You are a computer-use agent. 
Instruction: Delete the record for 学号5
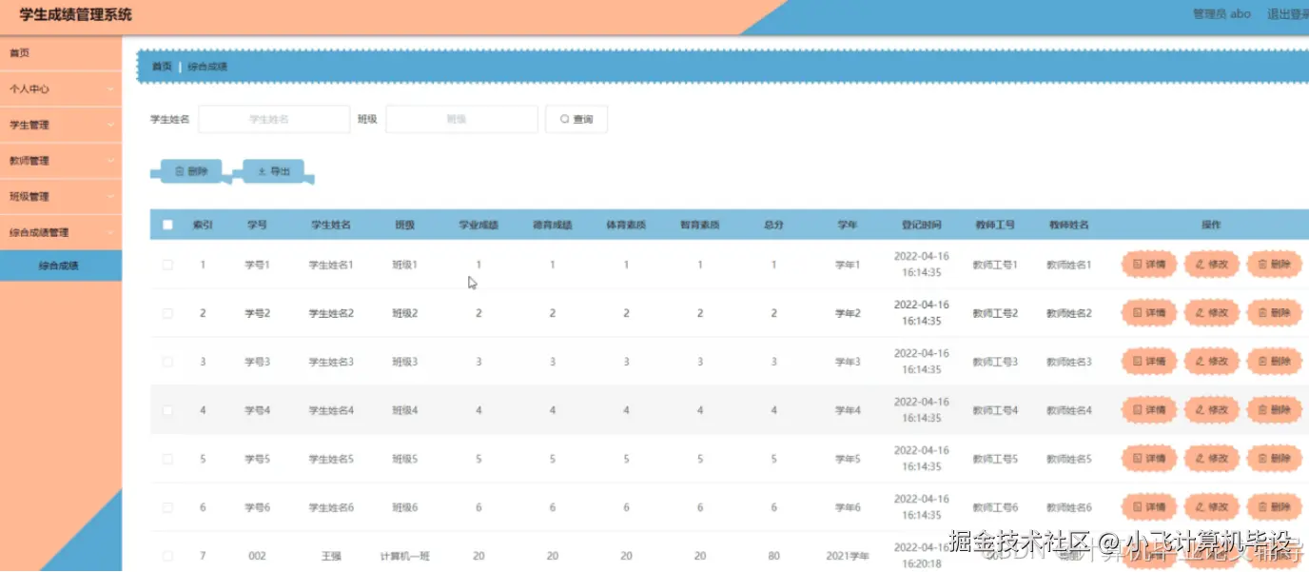click(1274, 459)
